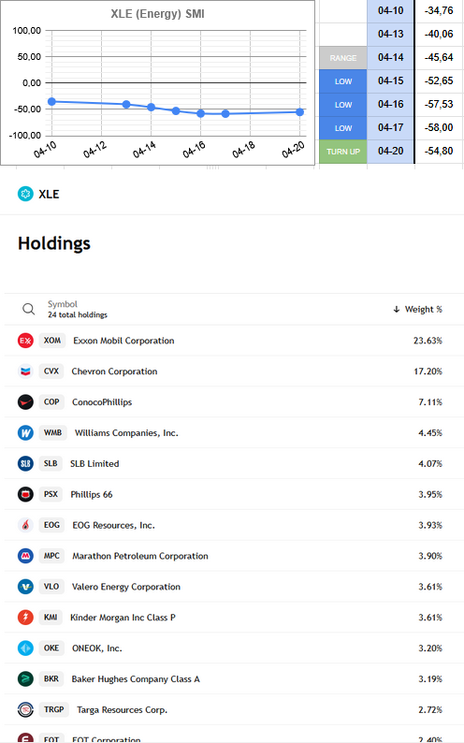Open the PSX ticker badge

click(51, 494)
